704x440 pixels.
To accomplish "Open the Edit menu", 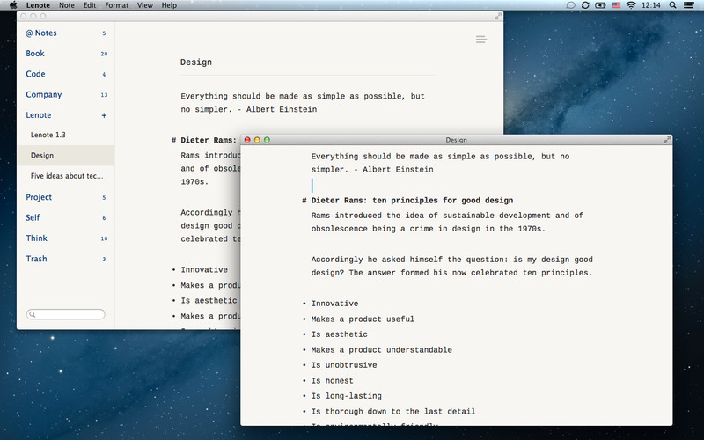I will click(90, 5).
